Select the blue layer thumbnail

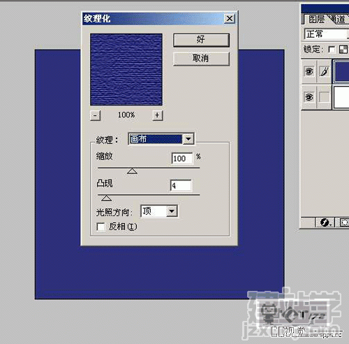(x=342, y=71)
